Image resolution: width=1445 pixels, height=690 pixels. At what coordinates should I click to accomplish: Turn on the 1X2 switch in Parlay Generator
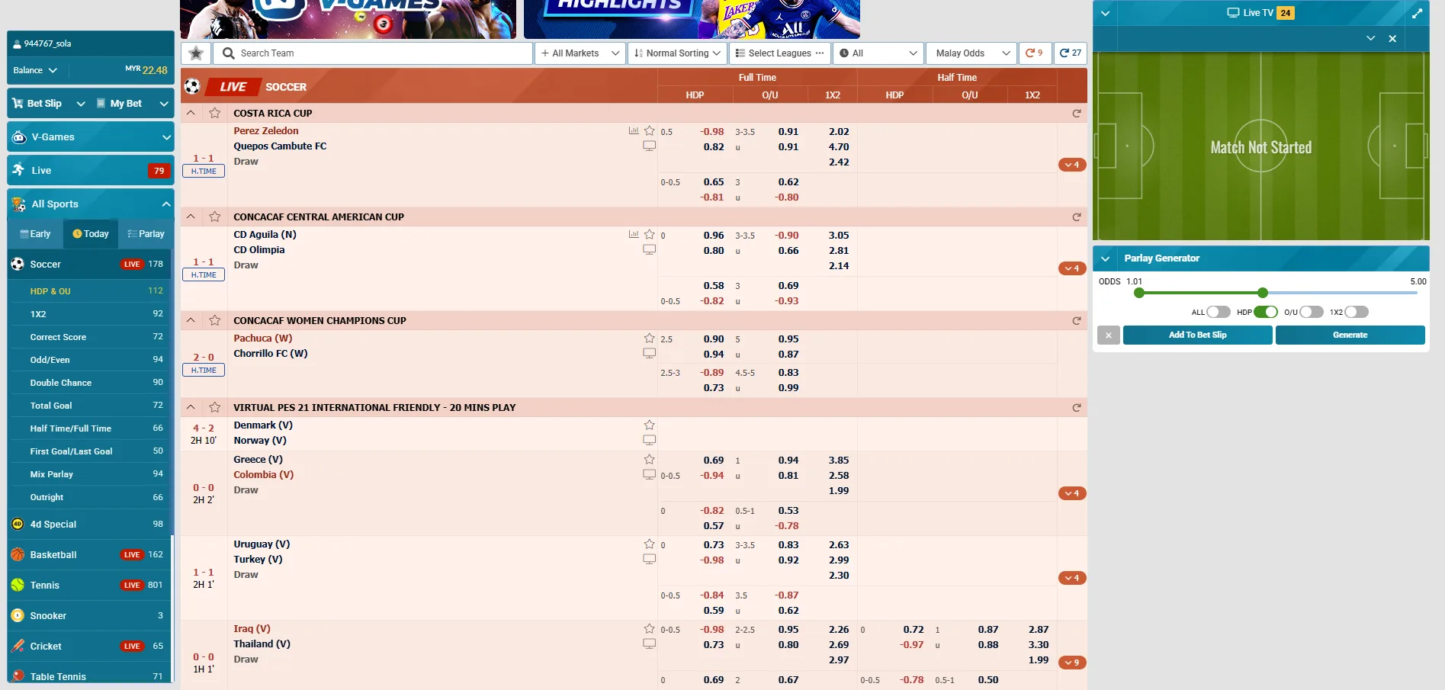tap(1354, 312)
